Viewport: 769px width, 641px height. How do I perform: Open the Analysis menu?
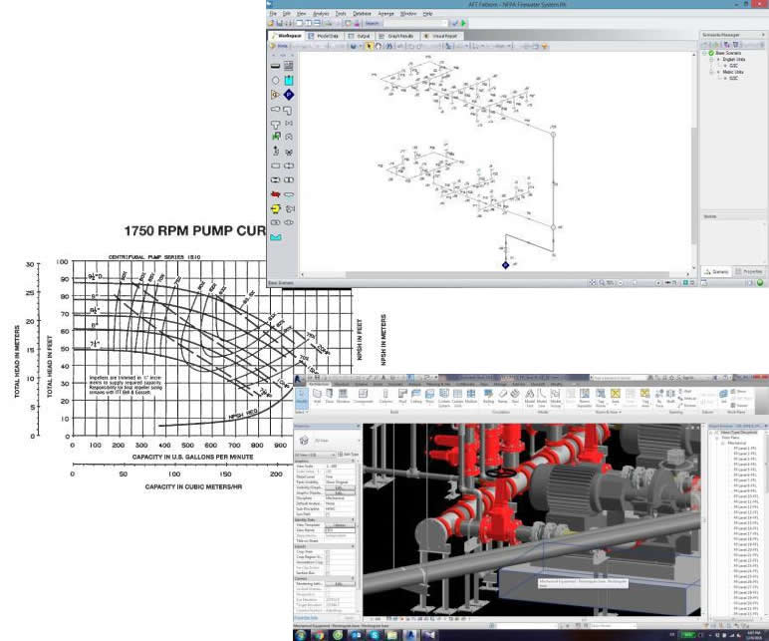pyautogui.click(x=320, y=14)
